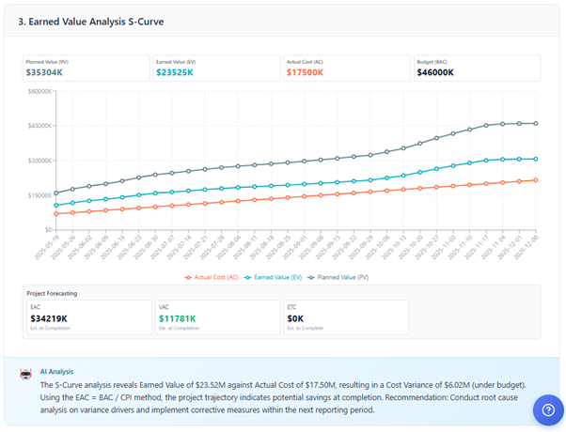Click the first Actual Cost data point
The height and width of the screenshot is (432, 566).
[56, 214]
